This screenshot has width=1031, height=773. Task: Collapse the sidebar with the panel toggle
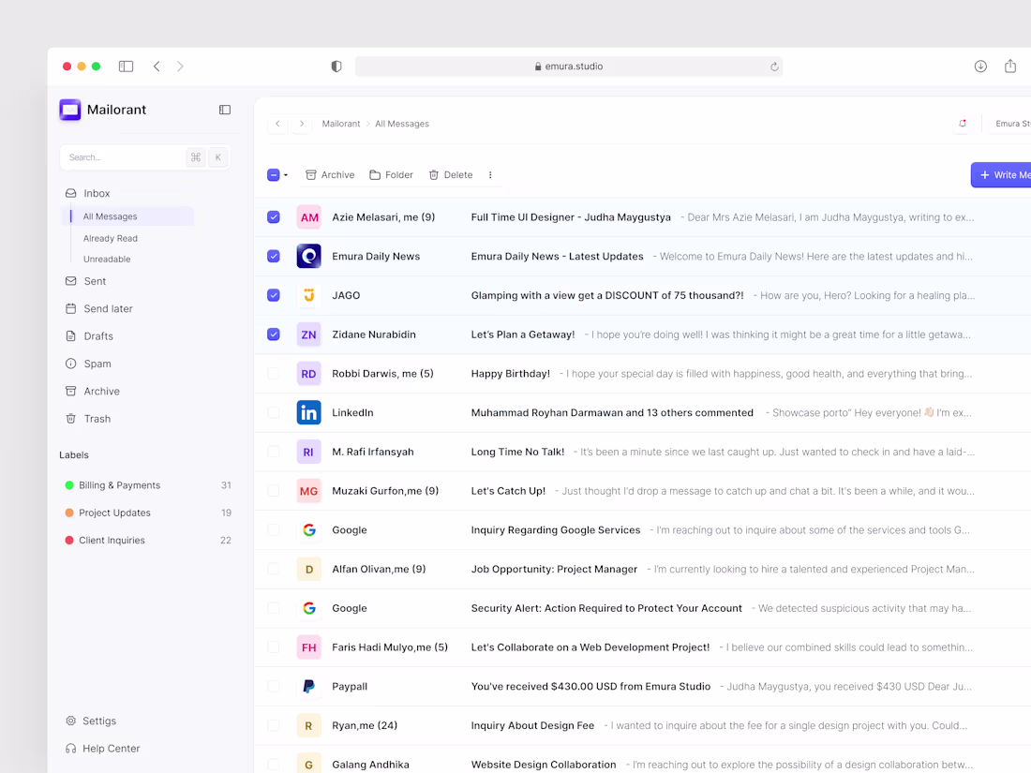[224, 110]
